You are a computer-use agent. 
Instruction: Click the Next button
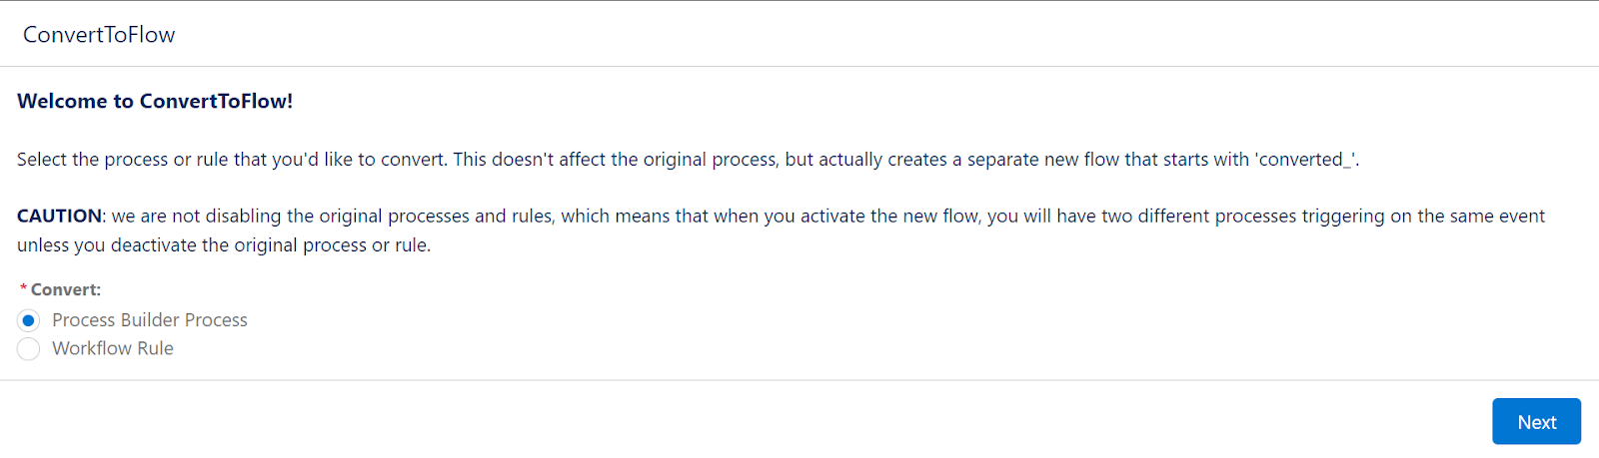[1536, 421]
